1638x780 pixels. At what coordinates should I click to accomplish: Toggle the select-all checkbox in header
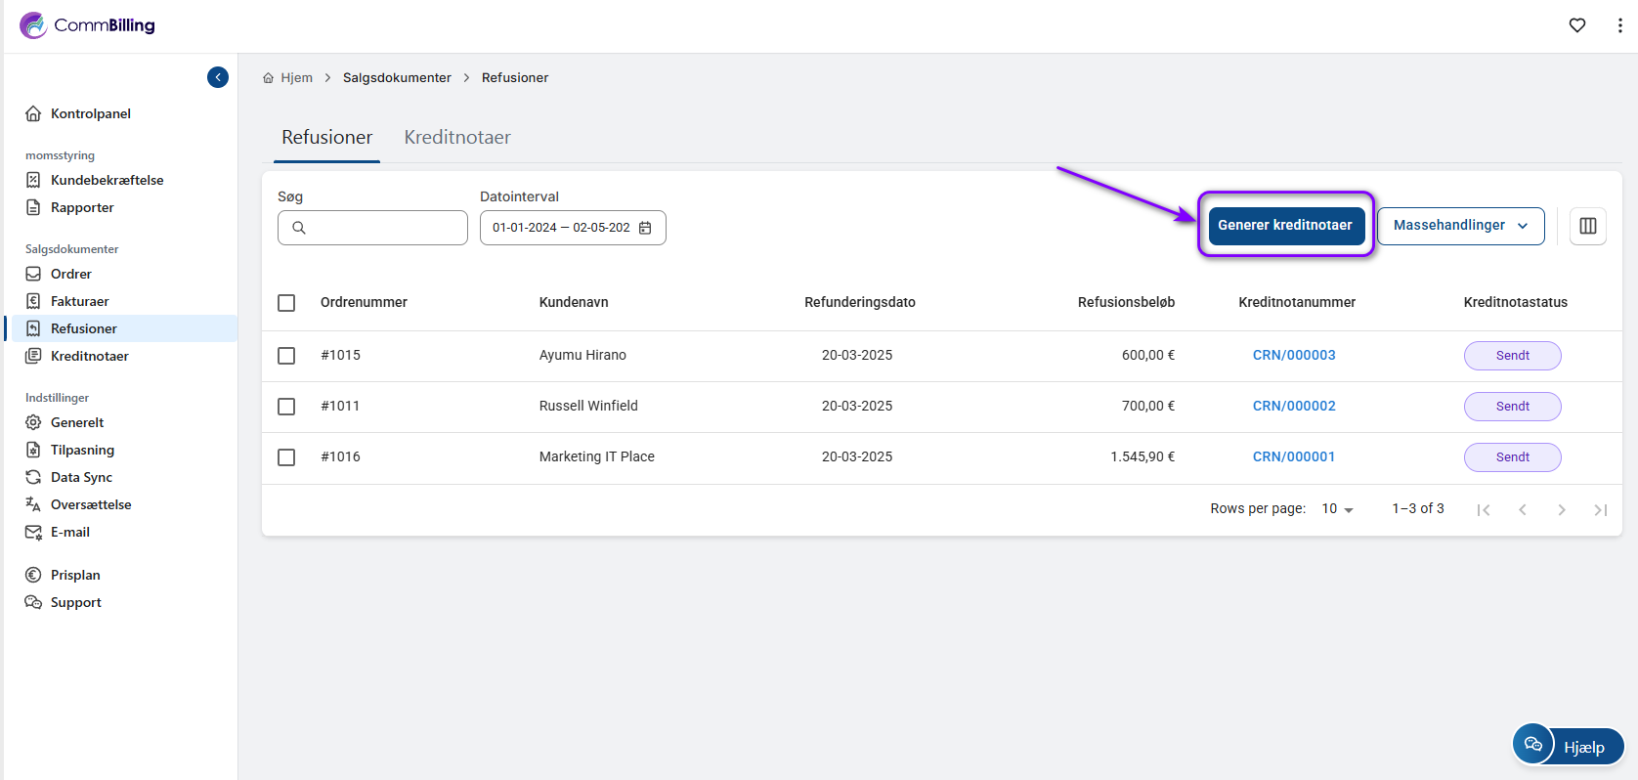click(286, 303)
